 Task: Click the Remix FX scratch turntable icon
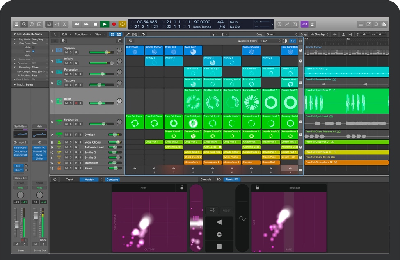(x=219, y=234)
